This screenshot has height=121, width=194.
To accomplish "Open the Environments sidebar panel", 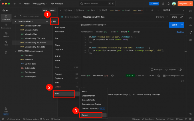I will pyautogui.click(x=6, y=26).
